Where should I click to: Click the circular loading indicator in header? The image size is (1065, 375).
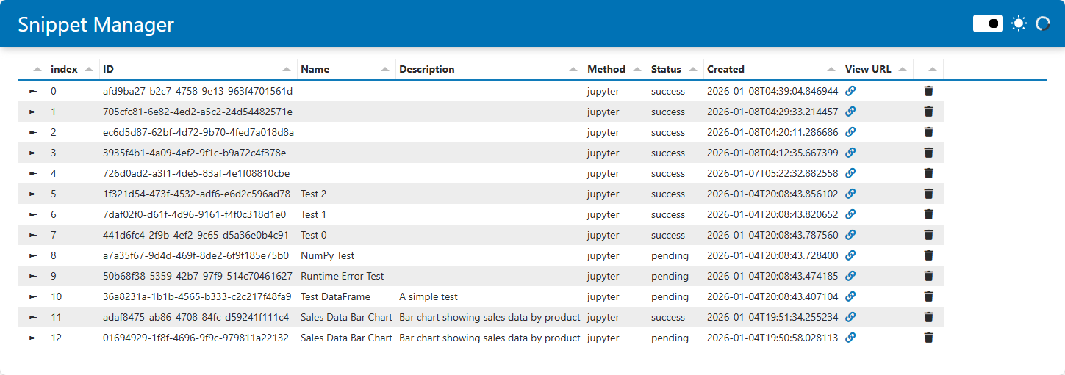pos(1042,23)
